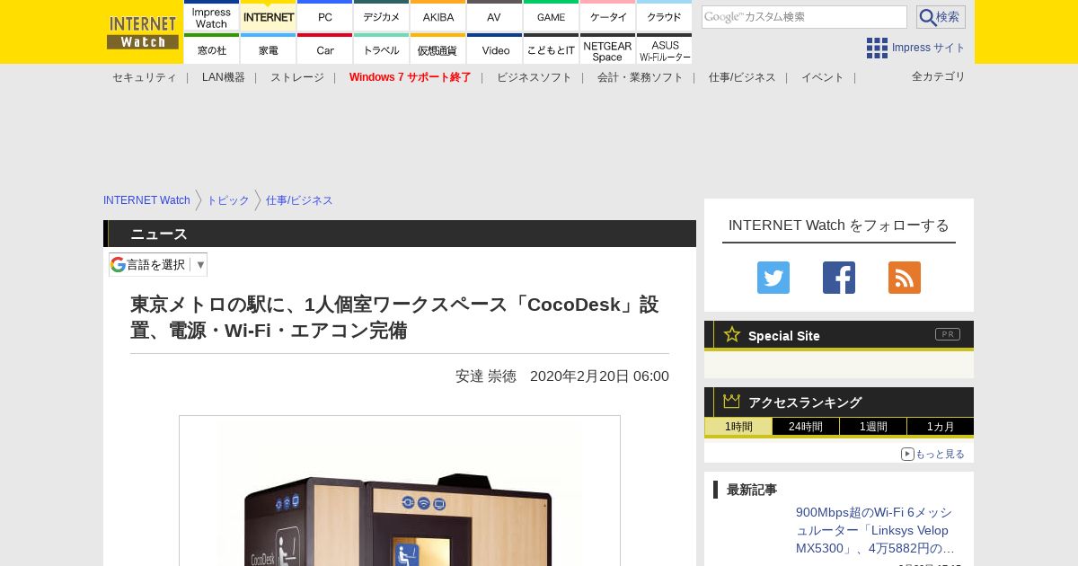Viewport: 1078px width, 566px height.
Task: Open the Linksys Velop MX5300 article
Action: pos(875,530)
